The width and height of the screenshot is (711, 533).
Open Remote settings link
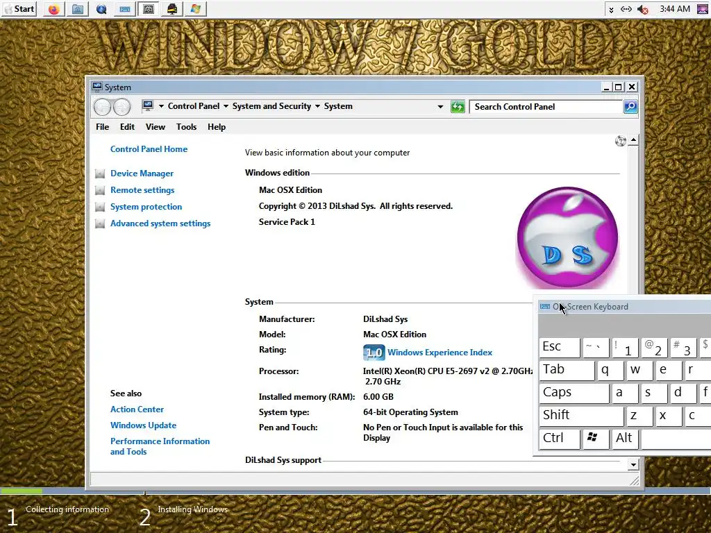(x=142, y=190)
